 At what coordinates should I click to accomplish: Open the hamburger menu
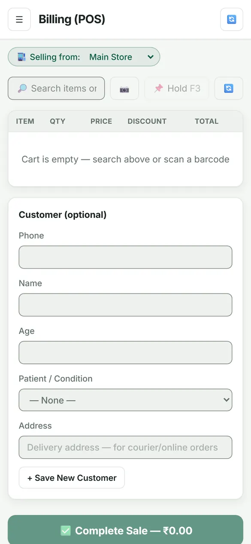(19, 19)
